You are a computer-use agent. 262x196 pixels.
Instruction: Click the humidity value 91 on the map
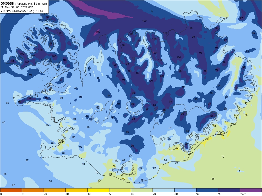click(76, 88)
